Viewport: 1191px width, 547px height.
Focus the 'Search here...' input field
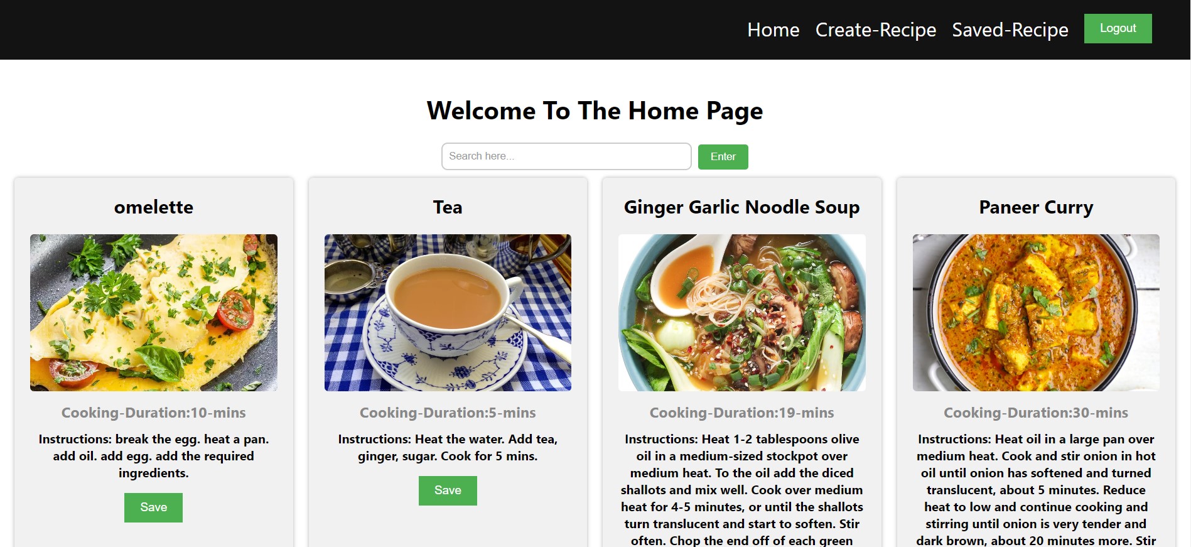click(566, 156)
